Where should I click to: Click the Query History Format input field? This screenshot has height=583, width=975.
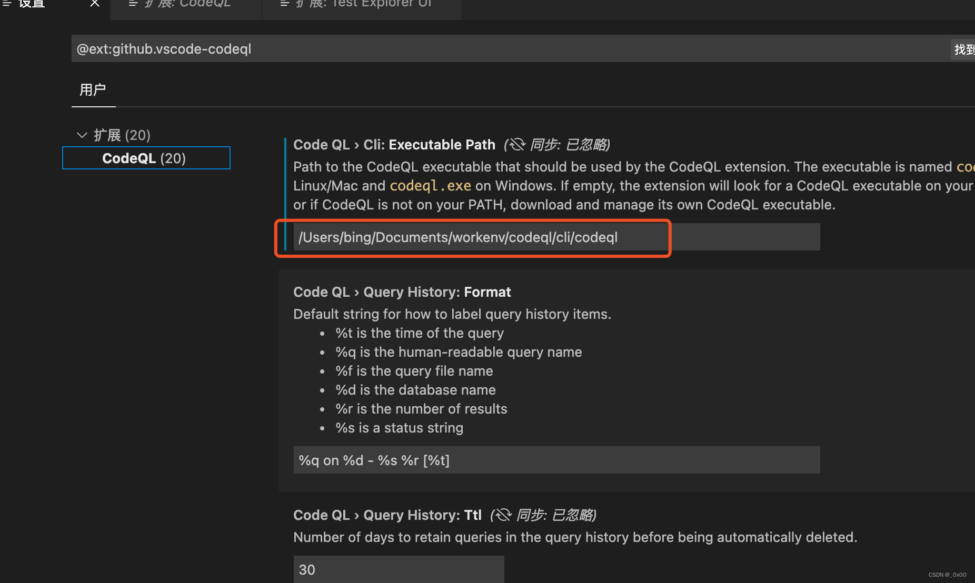pyautogui.click(x=556, y=460)
